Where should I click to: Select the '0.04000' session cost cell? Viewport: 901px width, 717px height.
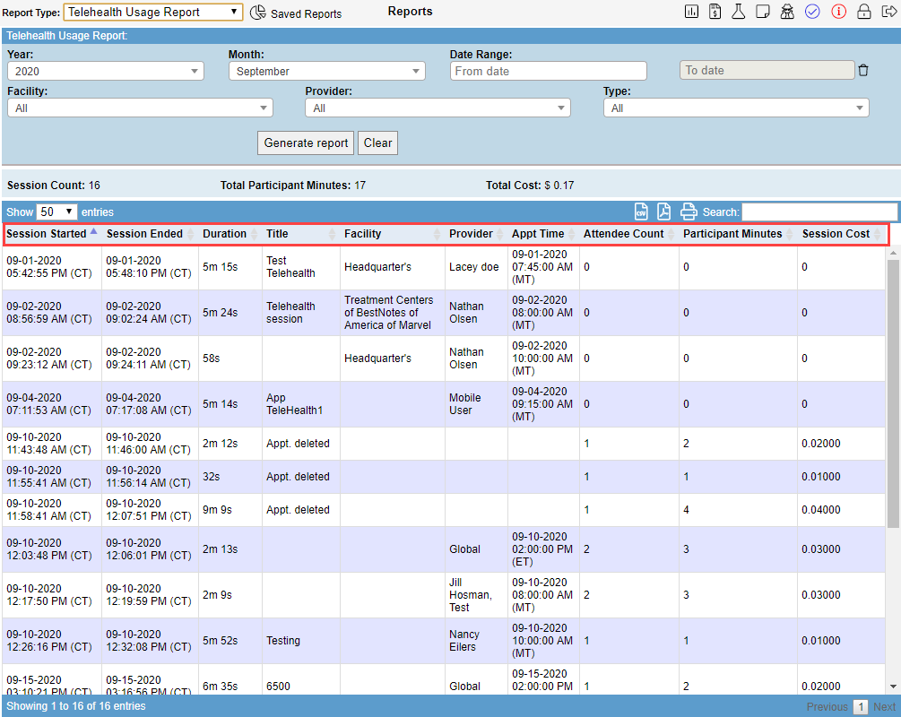click(842, 510)
